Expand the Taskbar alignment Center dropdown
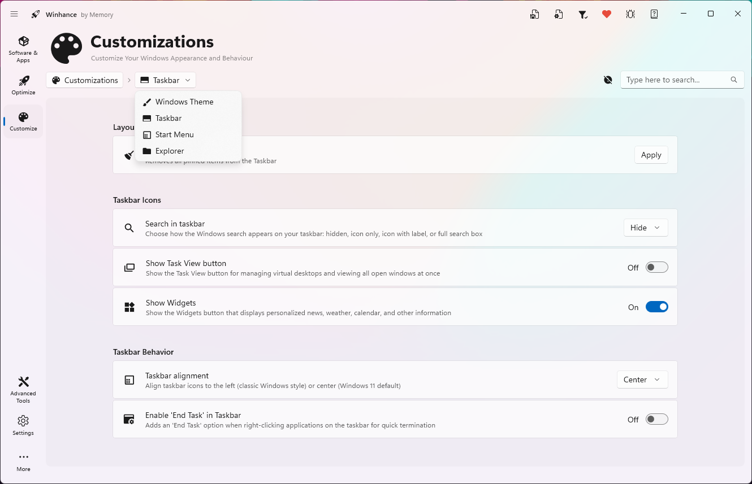Image resolution: width=752 pixels, height=484 pixels. coord(642,380)
